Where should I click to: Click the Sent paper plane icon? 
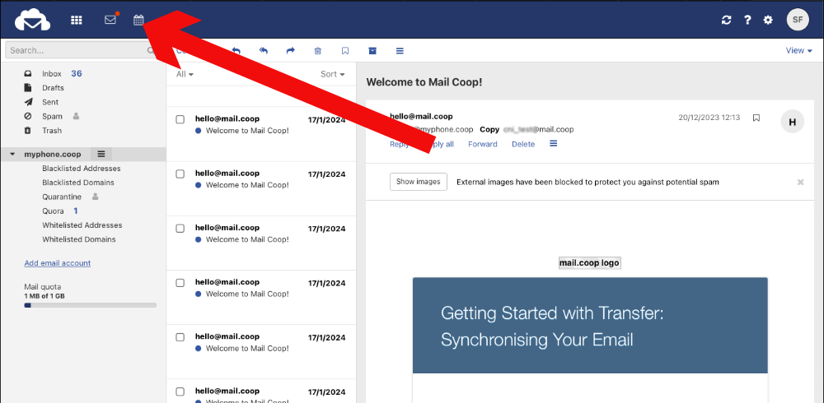point(28,102)
